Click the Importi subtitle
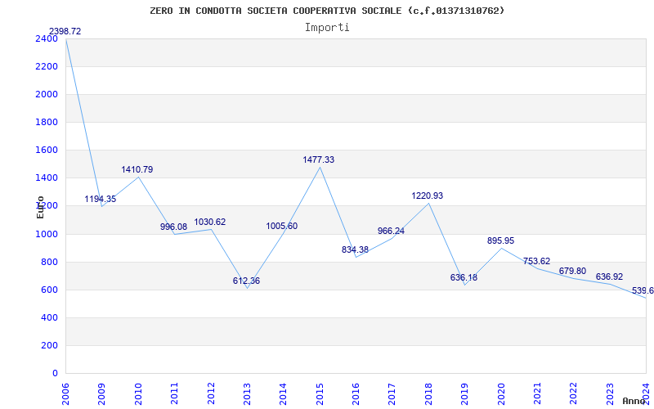Screen dimensions: 654x409 [x=327, y=28]
